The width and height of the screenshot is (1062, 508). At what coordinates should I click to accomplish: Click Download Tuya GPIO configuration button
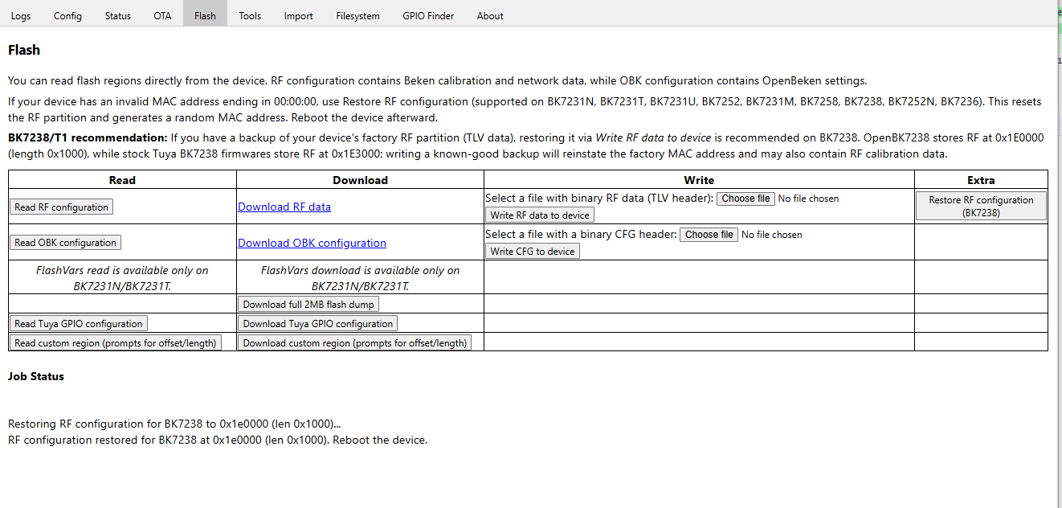(317, 323)
